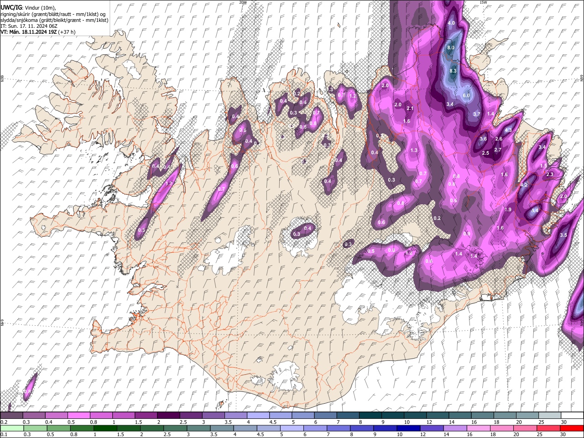Click the "2.5" precipitation value on the map
This screenshot has height=438, width=584.
tap(485, 153)
